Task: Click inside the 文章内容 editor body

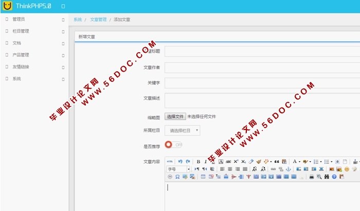Action: [262, 196]
